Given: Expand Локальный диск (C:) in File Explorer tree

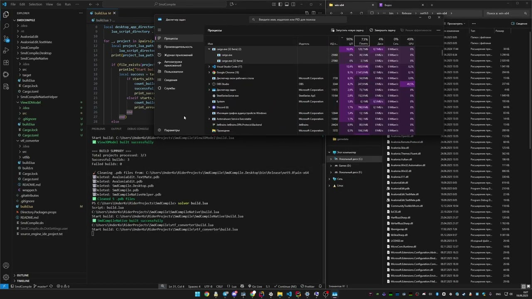Looking at the screenshot, I should coord(331,159).
